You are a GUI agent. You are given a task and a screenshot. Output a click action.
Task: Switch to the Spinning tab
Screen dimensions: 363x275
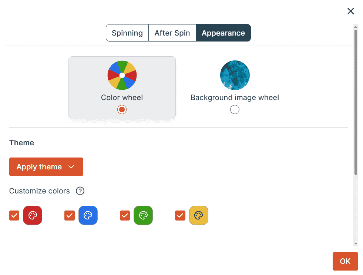[x=127, y=33]
